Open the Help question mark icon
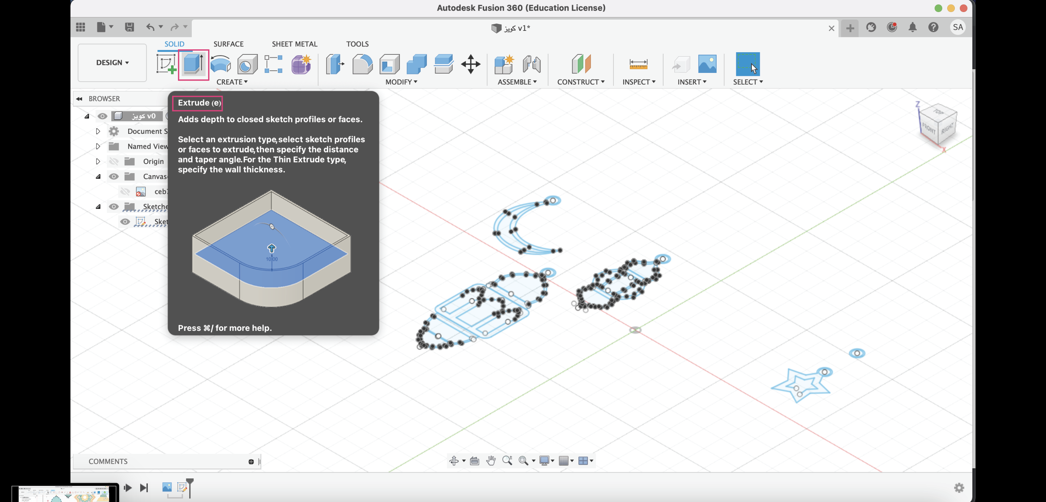1046x502 pixels. pyautogui.click(x=933, y=27)
